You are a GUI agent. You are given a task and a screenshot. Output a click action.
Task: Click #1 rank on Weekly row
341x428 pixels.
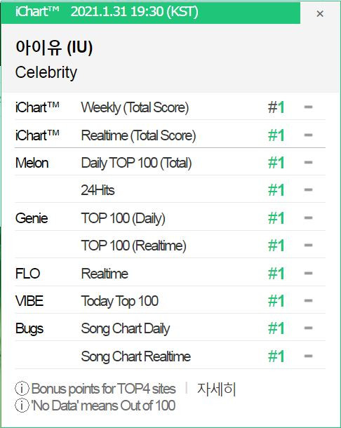276,107
